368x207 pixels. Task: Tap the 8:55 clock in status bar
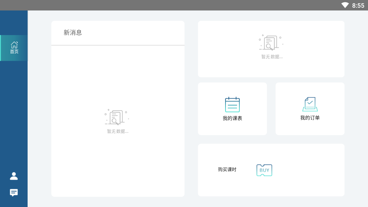pyautogui.click(x=358, y=5)
